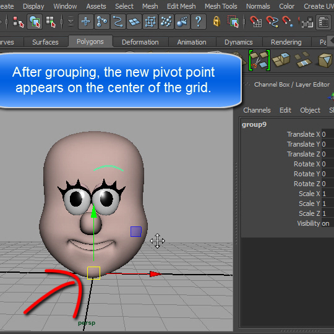This screenshot has height=334, width=334.
Task: Toggle the rendering objects selection mask
Action: tap(182, 22)
